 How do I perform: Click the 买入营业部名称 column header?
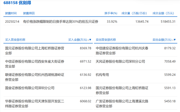[x=15, y=40]
